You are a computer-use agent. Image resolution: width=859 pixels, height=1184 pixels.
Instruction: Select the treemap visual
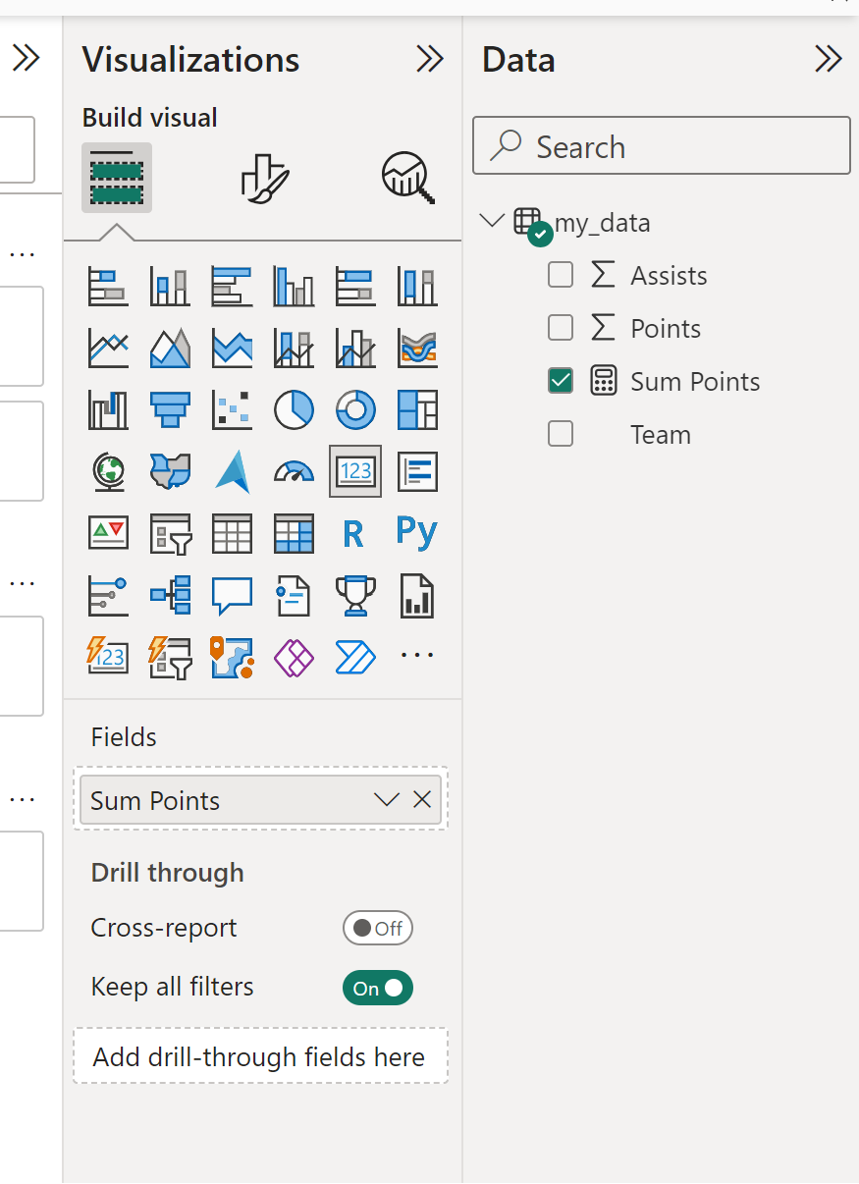click(x=416, y=409)
